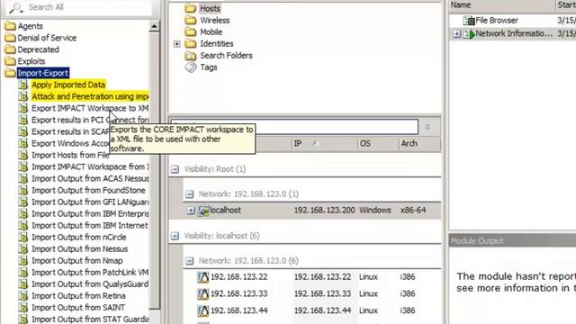576x324 pixels.
Task: Open the Tags item
Action: point(208,67)
